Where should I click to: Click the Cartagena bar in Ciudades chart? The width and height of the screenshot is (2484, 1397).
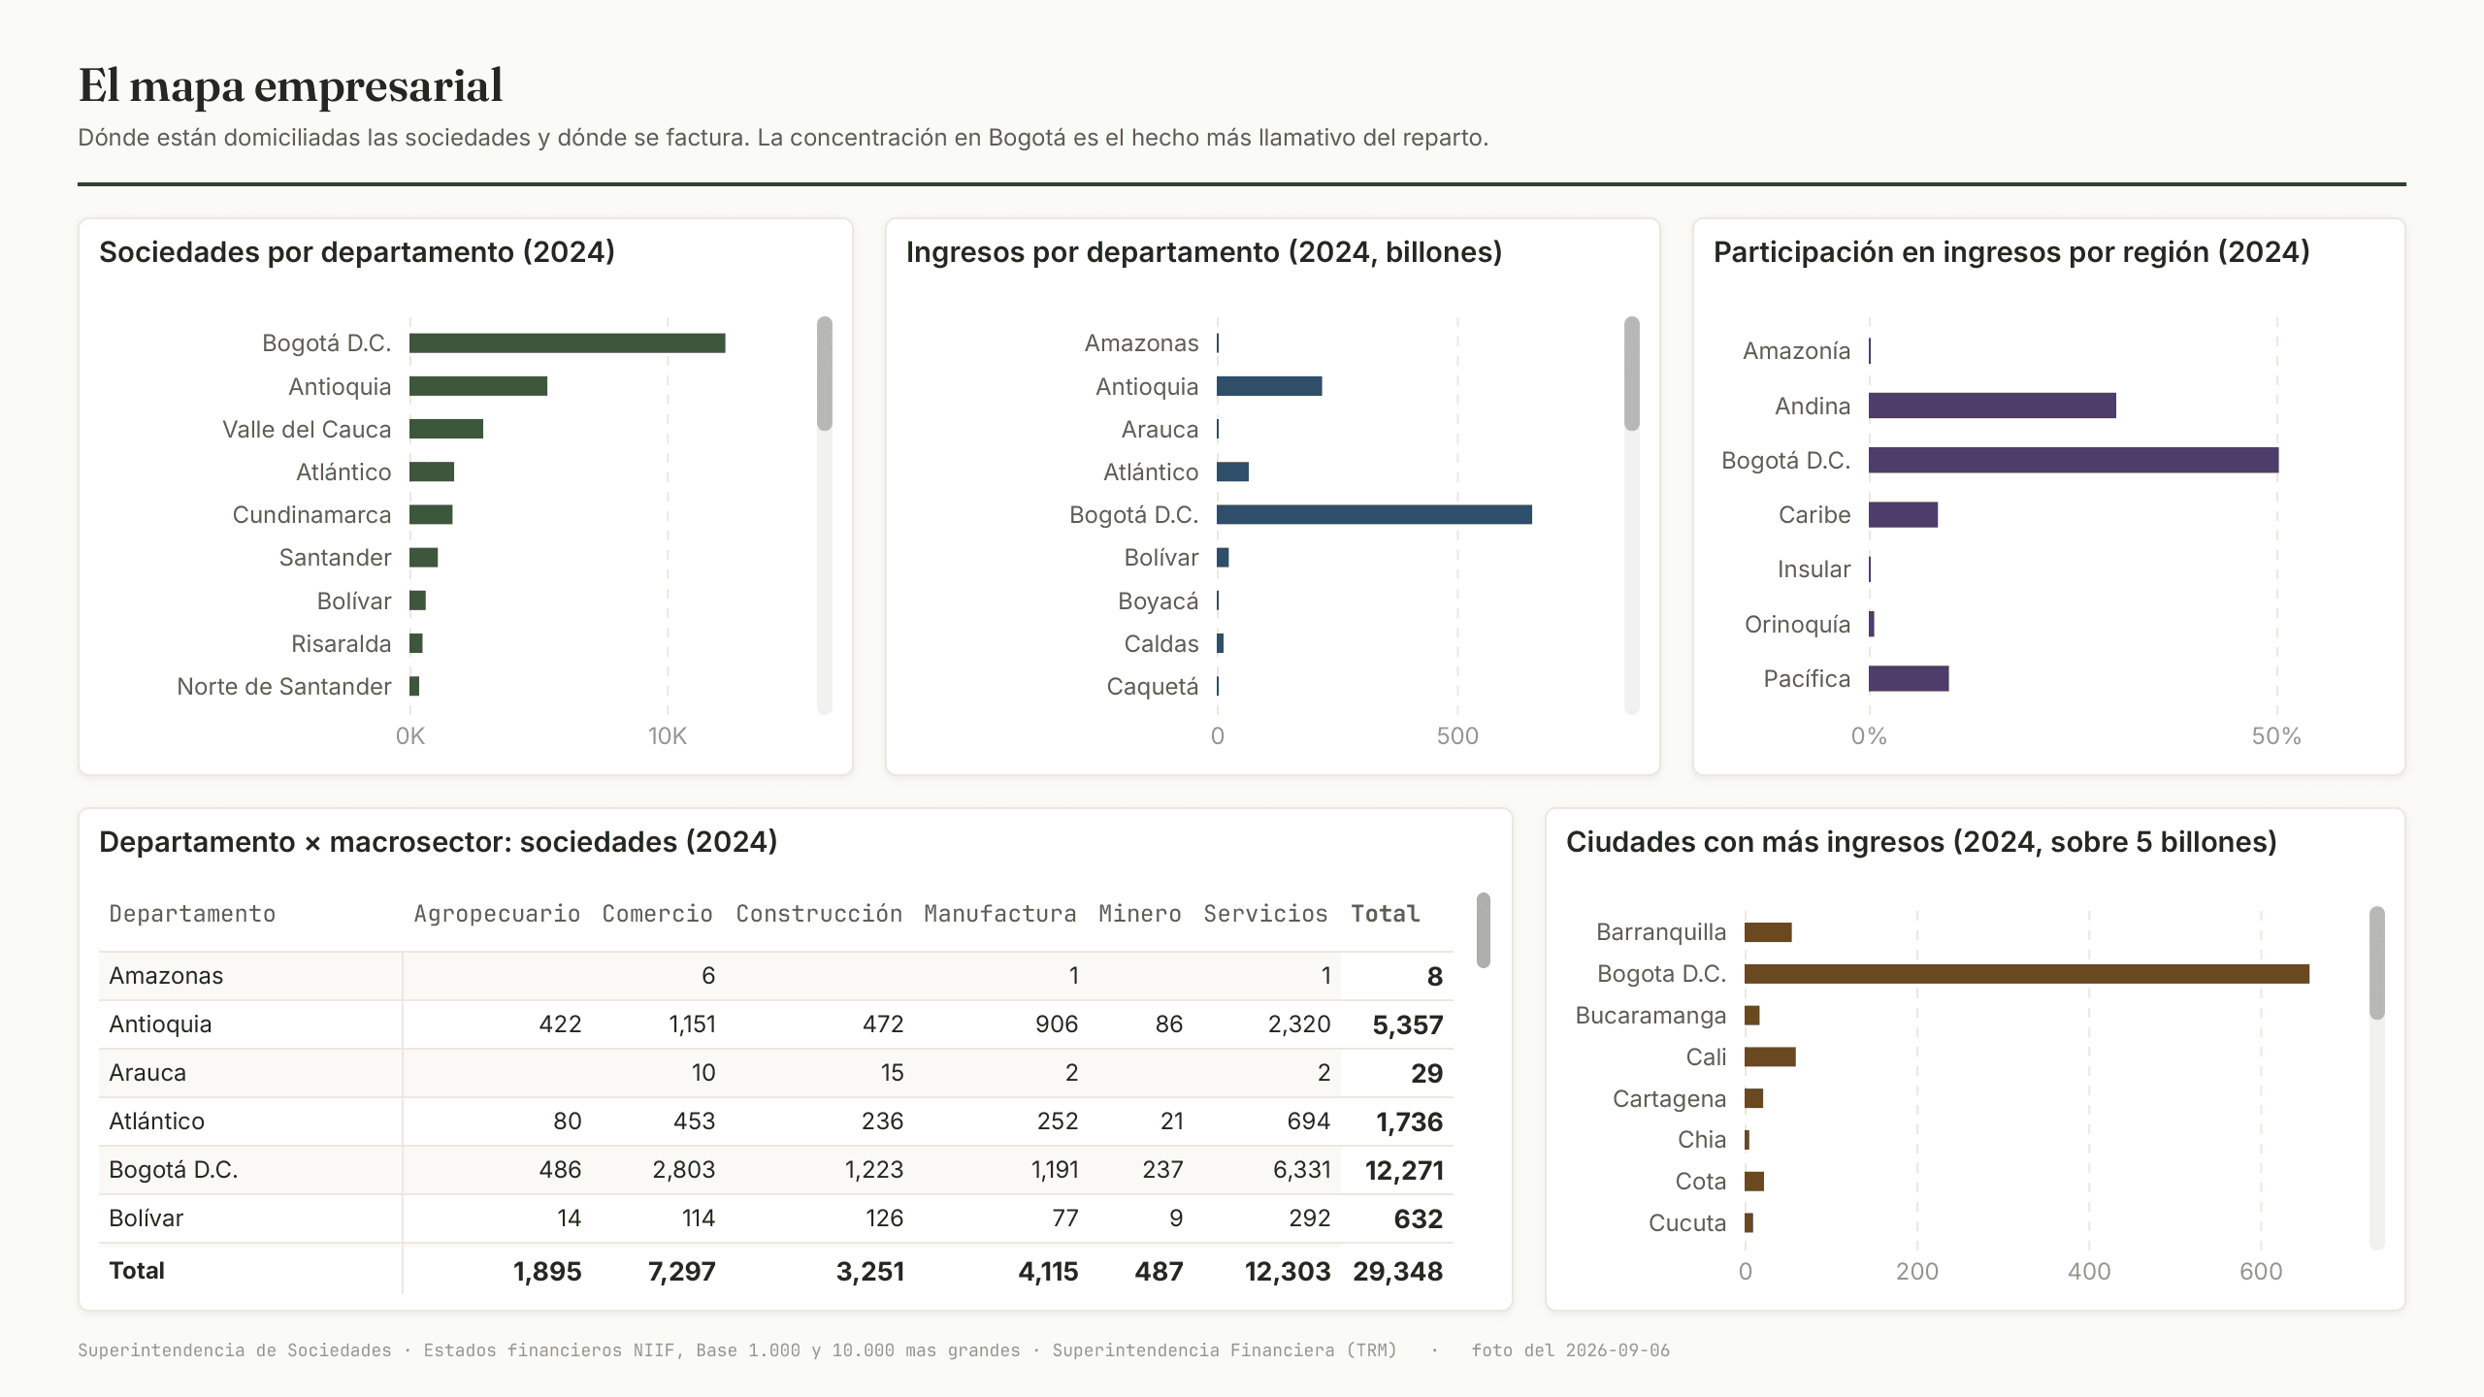click(1753, 1098)
